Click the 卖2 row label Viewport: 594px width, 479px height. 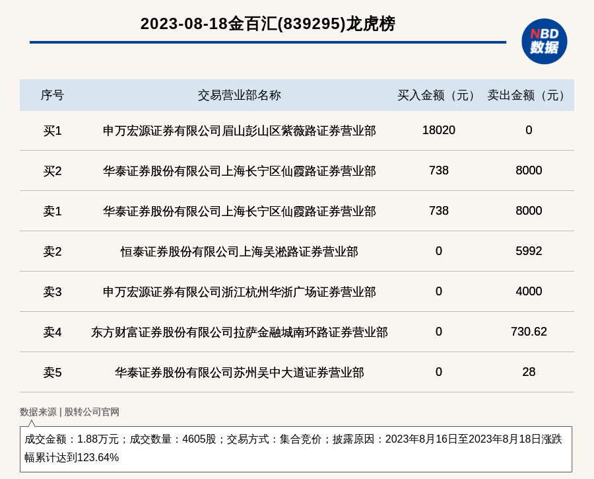pyautogui.click(x=52, y=252)
